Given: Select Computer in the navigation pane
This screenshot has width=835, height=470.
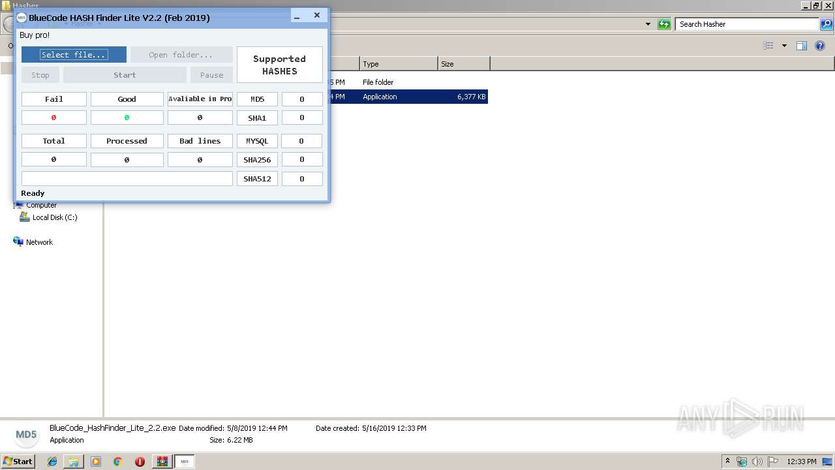Looking at the screenshot, I should tap(41, 205).
